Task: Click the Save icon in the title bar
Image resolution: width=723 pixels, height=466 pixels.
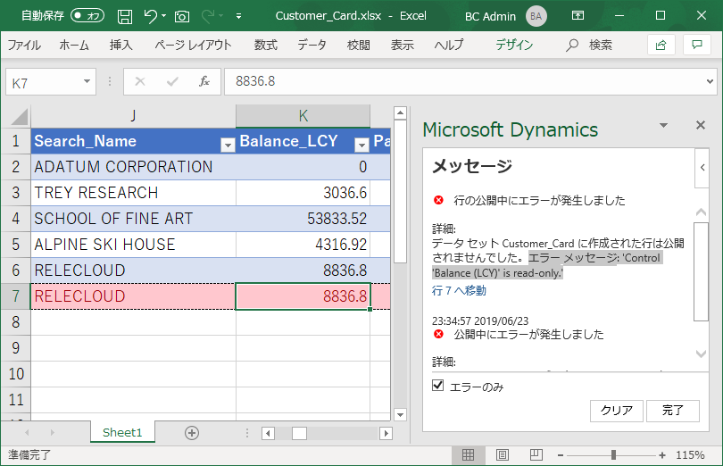Action: [x=125, y=17]
